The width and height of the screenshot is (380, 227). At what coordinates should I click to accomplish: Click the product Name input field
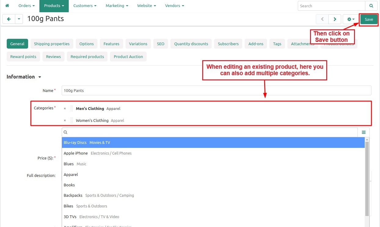tap(216, 90)
